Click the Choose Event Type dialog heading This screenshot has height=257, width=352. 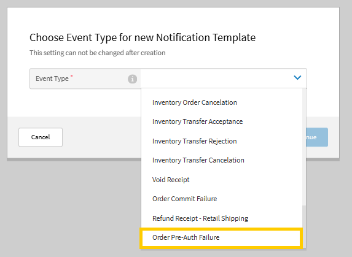tap(143, 37)
